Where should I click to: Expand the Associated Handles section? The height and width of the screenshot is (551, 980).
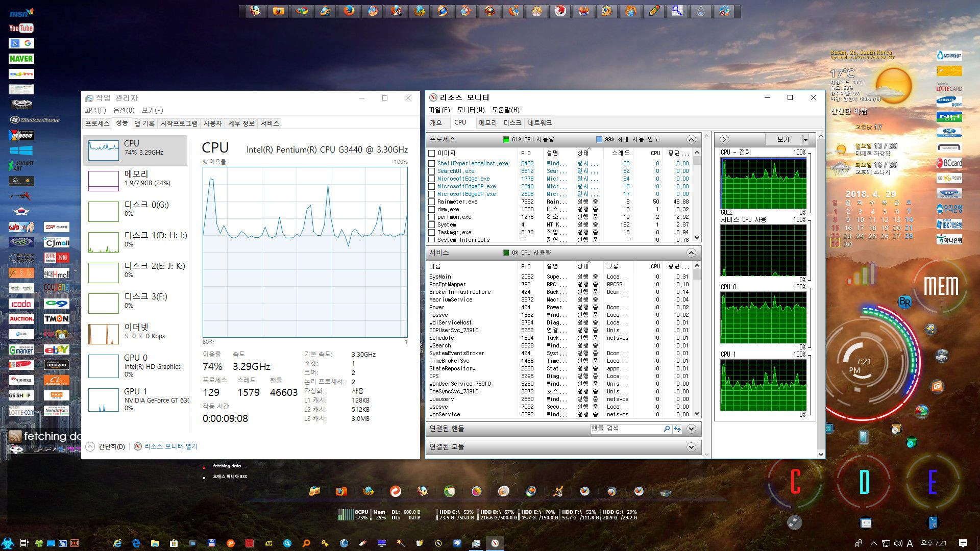(x=691, y=429)
